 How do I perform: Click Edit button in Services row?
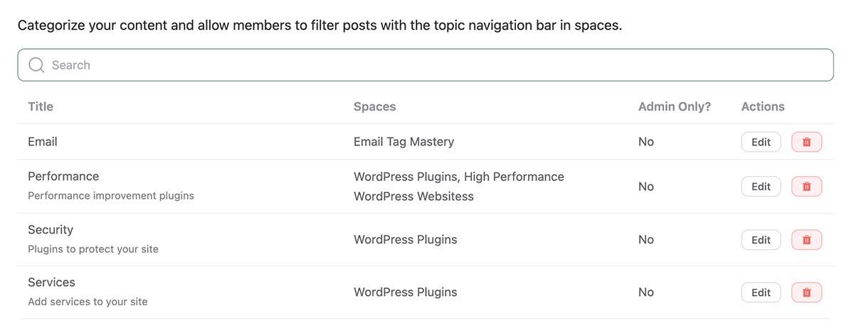pos(761,292)
